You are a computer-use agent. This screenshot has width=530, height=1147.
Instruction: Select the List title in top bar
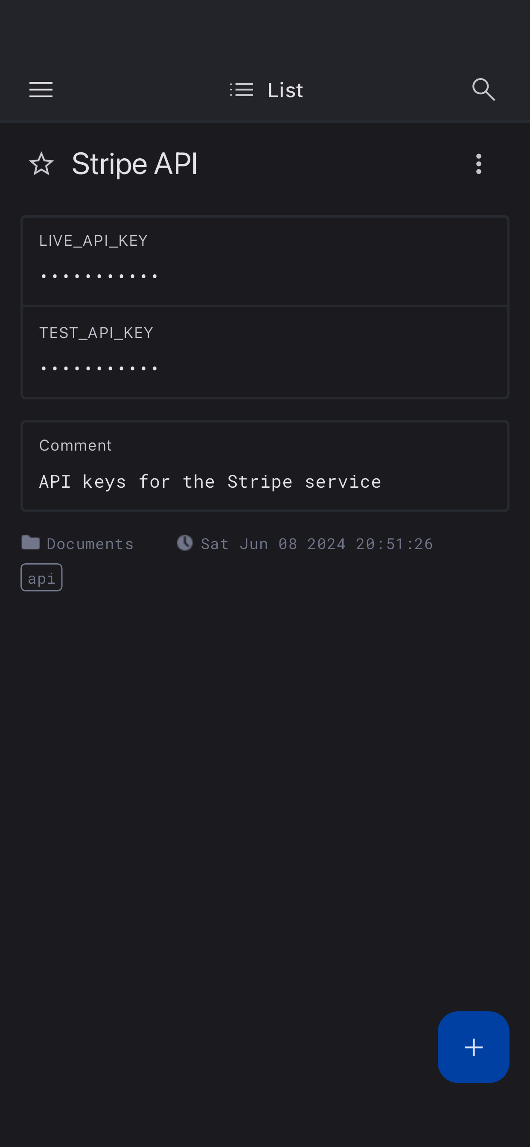285,90
